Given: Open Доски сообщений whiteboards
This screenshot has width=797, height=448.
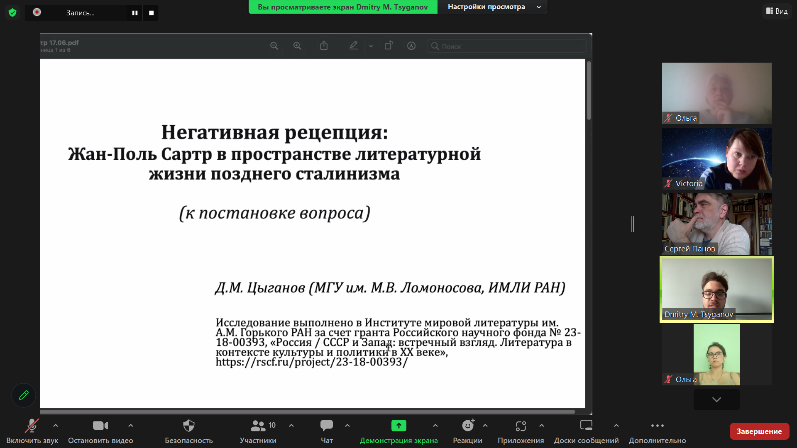Looking at the screenshot, I should coord(586,431).
